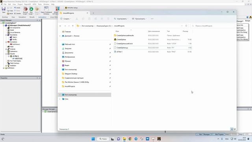Open Chrome from the taskbar
252x142 pixels.
[x=130, y=139]
